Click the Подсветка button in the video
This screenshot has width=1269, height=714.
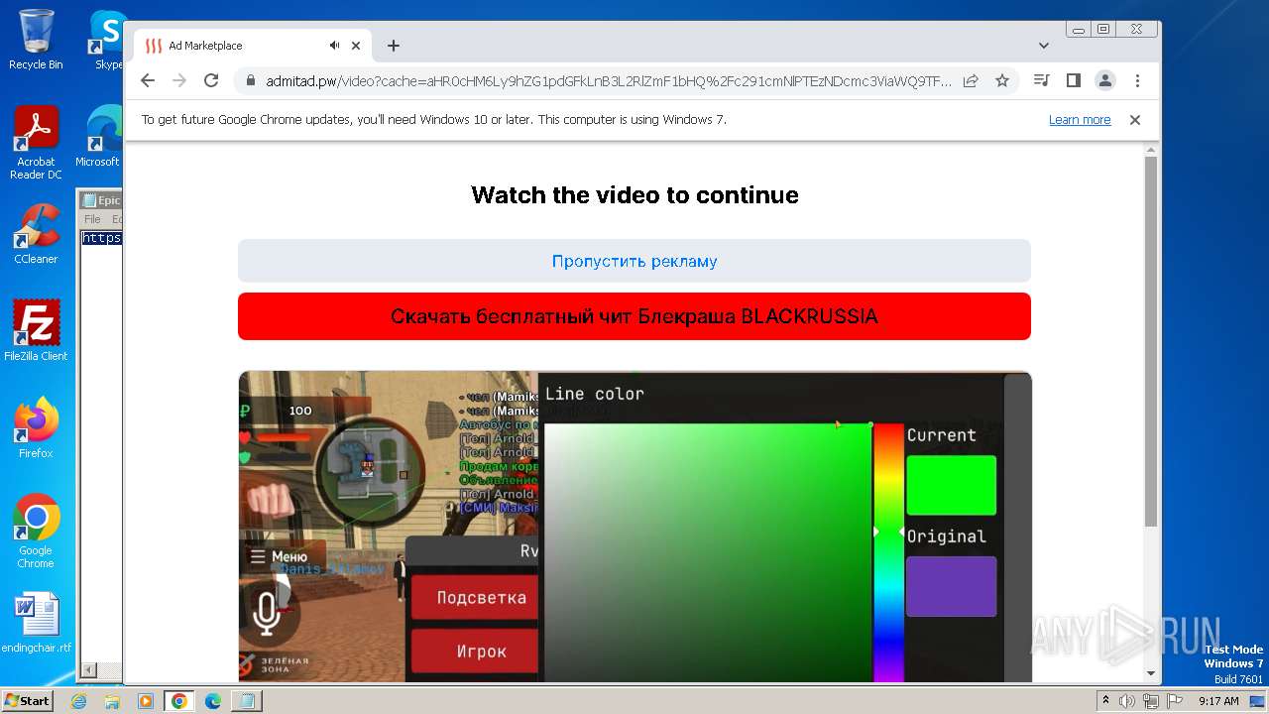[x=476, y=598]
